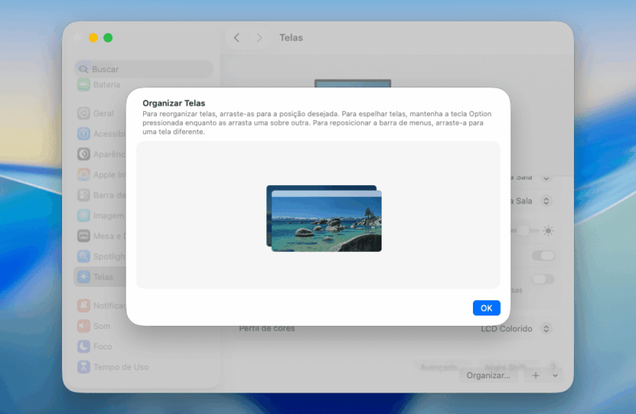Viewport: 636px width, 414px height.
Task: Select Tempo de Uso label in sidebar
Action: (121, 367)
